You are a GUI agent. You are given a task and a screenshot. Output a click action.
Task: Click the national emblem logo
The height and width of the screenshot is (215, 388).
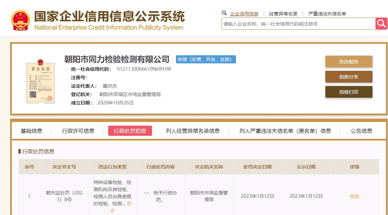click(20, 20)
